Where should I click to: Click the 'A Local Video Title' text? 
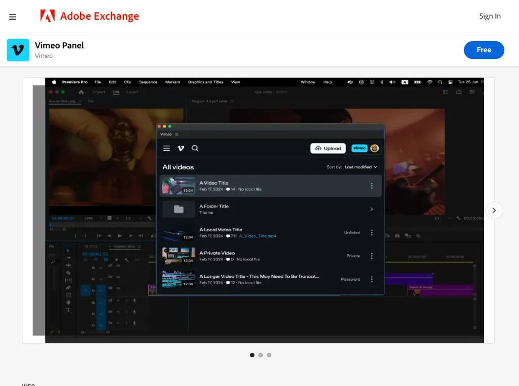221,230
